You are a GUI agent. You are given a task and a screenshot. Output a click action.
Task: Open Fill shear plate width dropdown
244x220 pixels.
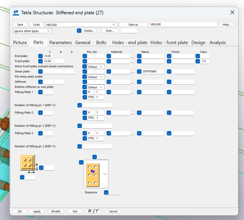click(96, 77)
